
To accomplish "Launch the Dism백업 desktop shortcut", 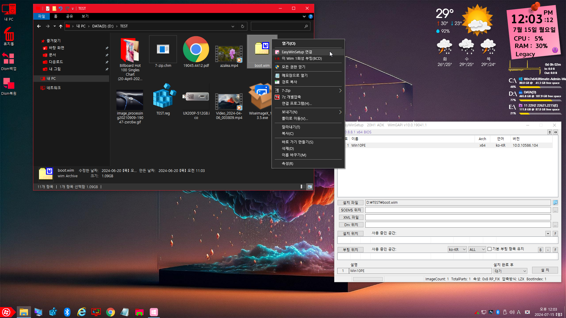I will pyautogui.click(x=9, y=61).
